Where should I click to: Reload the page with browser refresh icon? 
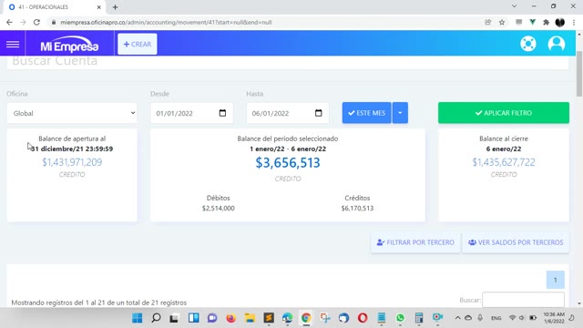[x=36, y=22]
